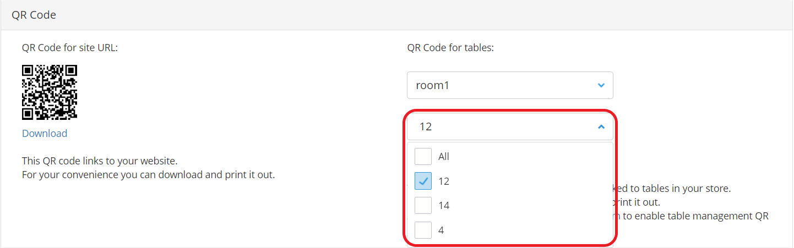Select the 12 option label in open list
794x248 pixels.
click(x=444, y=181)
